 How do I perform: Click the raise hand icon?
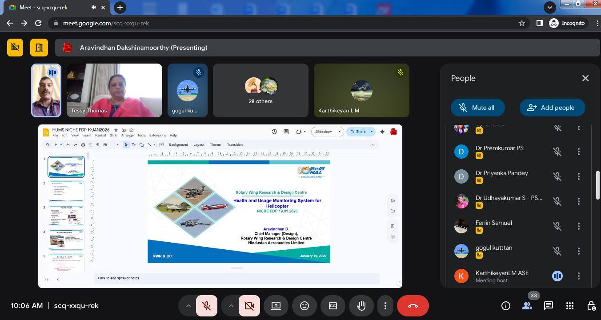click(x=361, y=306)
